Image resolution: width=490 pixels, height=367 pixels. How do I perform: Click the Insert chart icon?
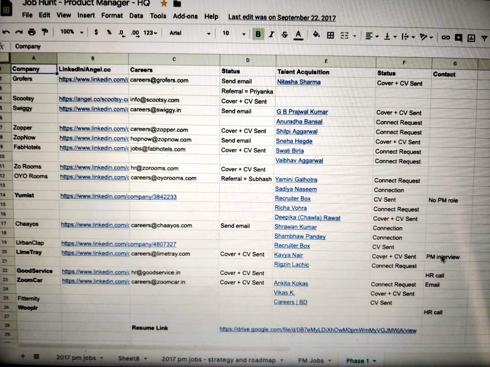471,38
